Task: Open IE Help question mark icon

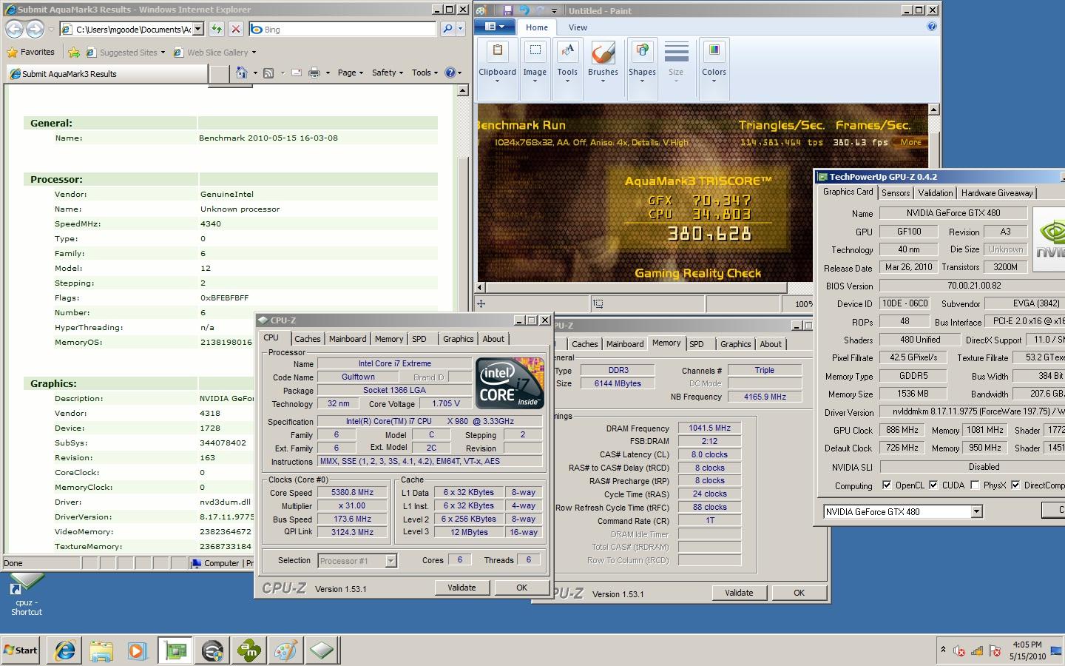Action: (450, 73)
